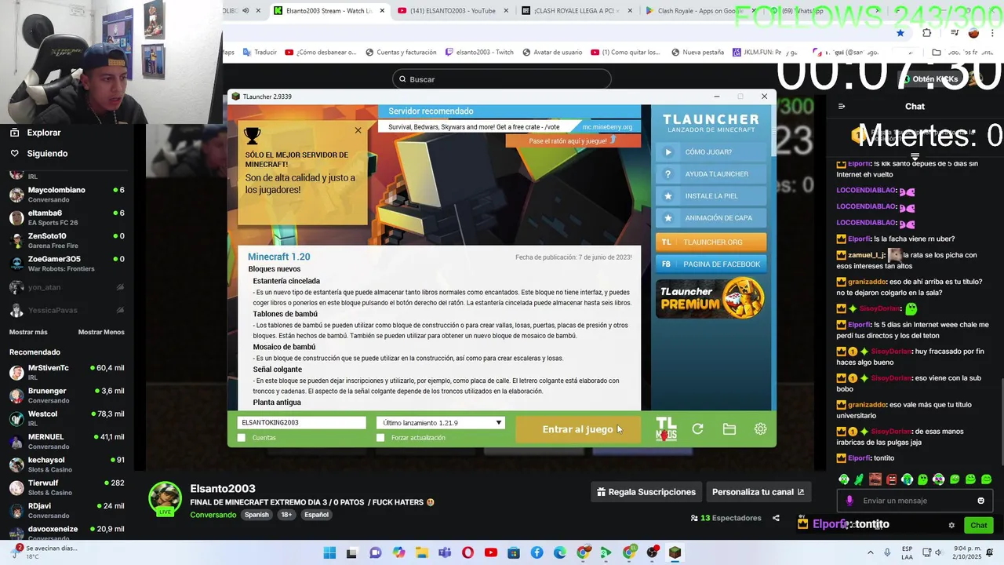
Task: Open AYUDA TLAUNCHER help entry
Action: pos(711,174)
